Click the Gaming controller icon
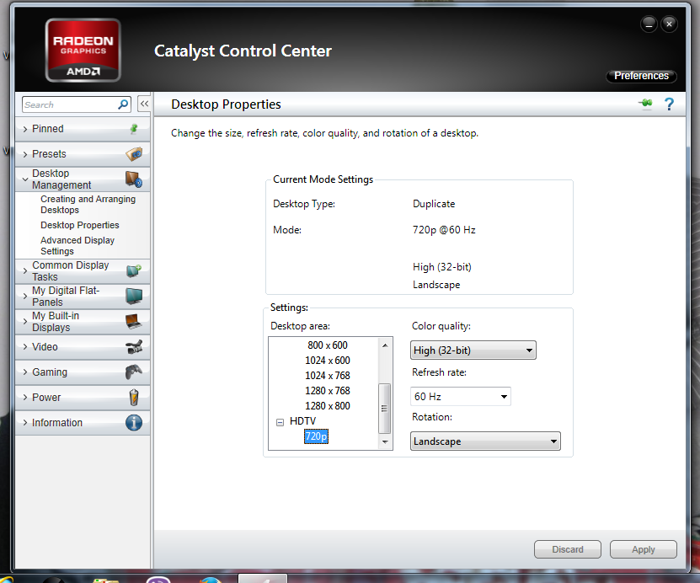The width and height of the screenshot is (700, 583). 133,372
